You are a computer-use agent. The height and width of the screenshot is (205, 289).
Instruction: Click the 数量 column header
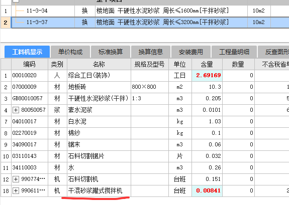point(238,64)
